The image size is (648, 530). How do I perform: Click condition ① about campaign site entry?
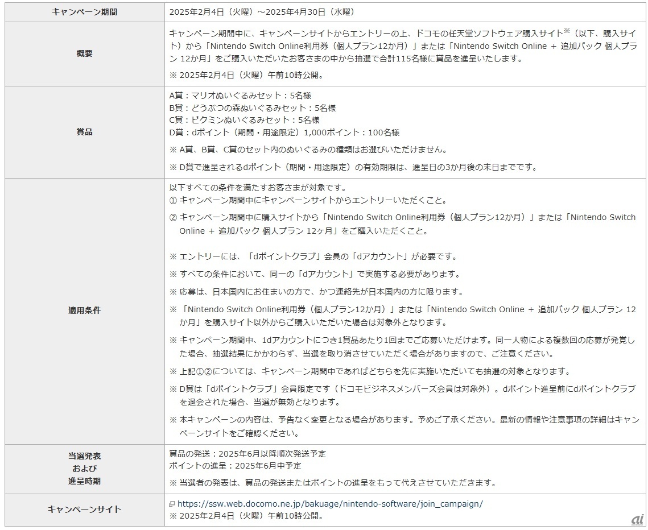pyautogui.click(x=308, y=200)
